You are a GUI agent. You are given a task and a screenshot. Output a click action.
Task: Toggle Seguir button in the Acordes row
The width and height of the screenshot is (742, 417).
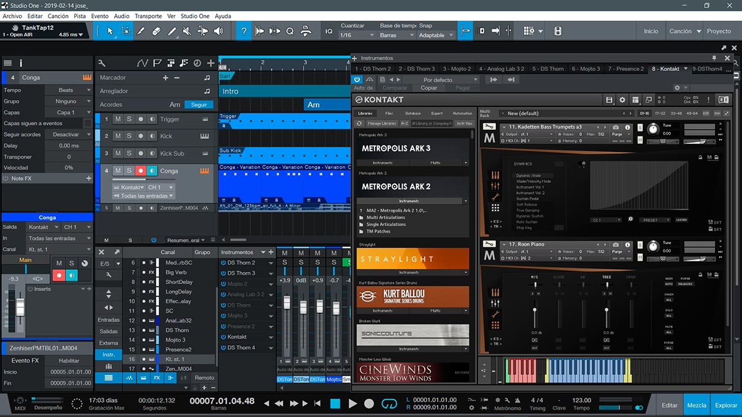[199, 104]
